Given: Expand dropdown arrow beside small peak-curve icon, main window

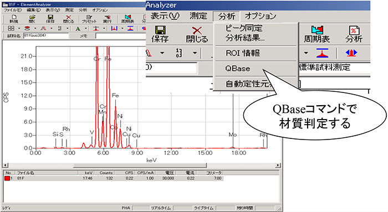Looking at the screenshot, I should [52, 28].
